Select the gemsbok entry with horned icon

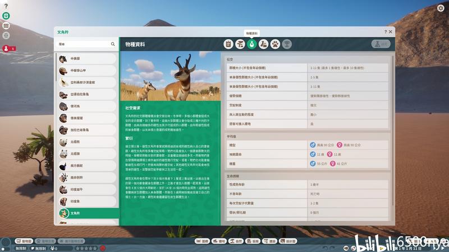coord(88,178)
